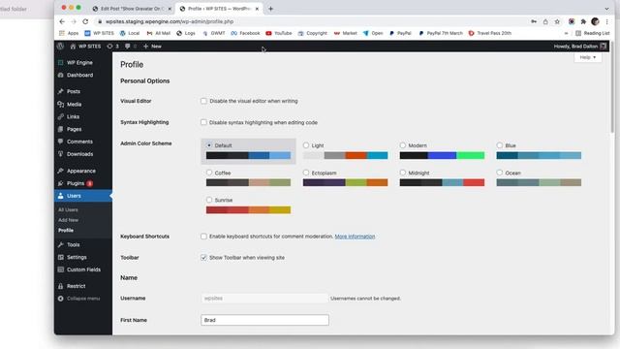The height and width of the screenshot is (349, 620).
Task: Select the Coffee color scheme radio
Action: coord(209,173)
